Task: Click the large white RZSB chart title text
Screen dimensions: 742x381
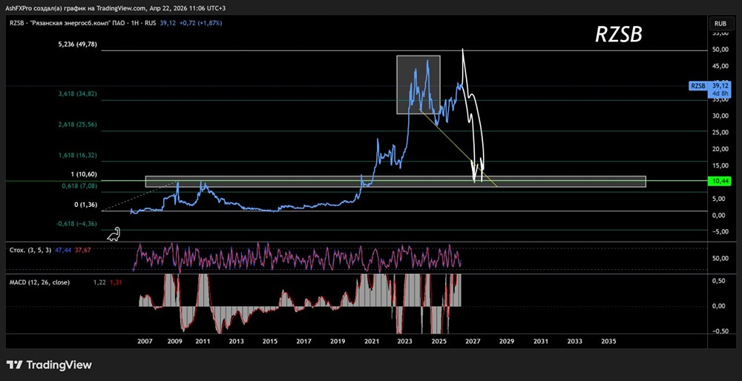Action: 619,35
